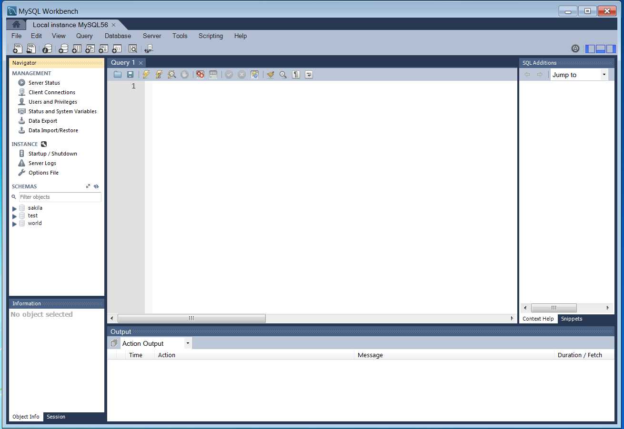Go to the home screen tab

(x=16, y=25)
